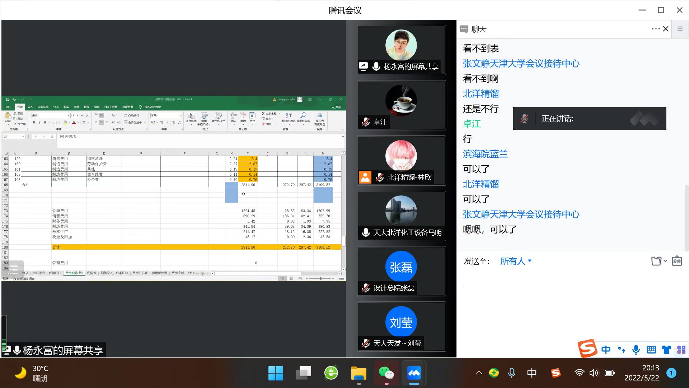Click the yellow fill color bucket in Excel

pyautogui.click(x=65, y=123)
